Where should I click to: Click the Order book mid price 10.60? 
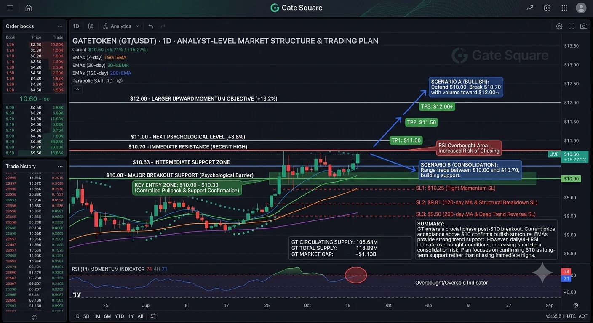click(x=28, y=99)
